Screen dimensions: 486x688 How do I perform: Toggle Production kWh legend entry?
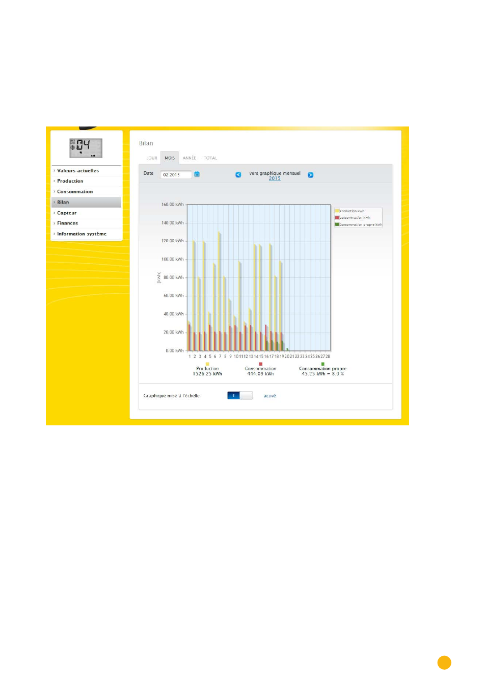(352, 211)
